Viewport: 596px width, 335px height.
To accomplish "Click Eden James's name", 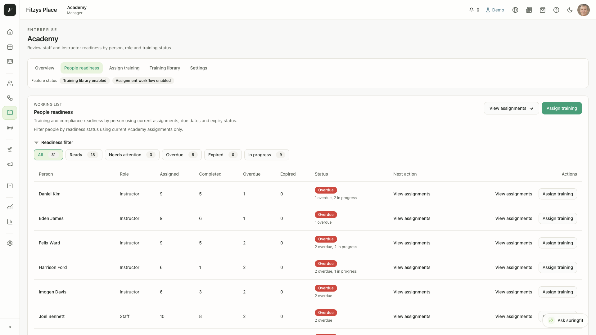I will pyautogui.click(x=51, y=218).
